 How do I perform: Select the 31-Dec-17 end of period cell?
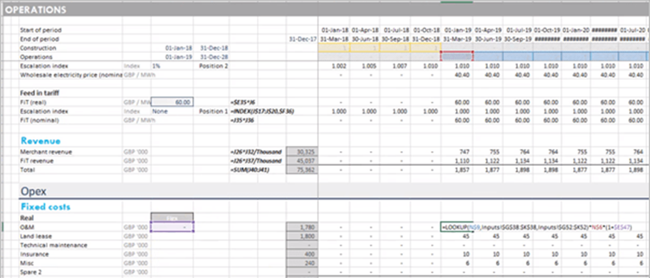point(302,39)
